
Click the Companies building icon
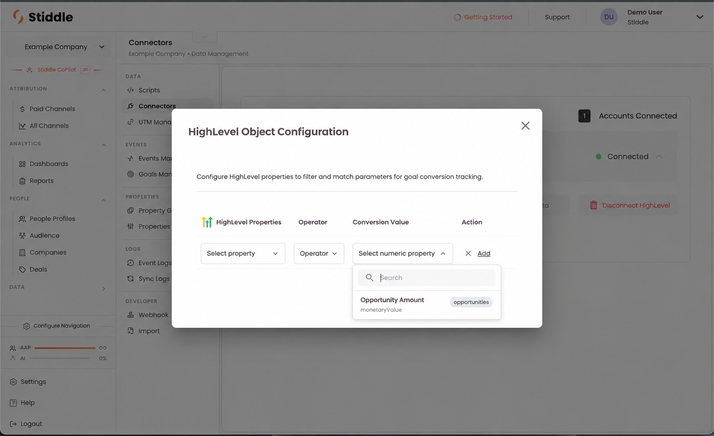[22, 253]
